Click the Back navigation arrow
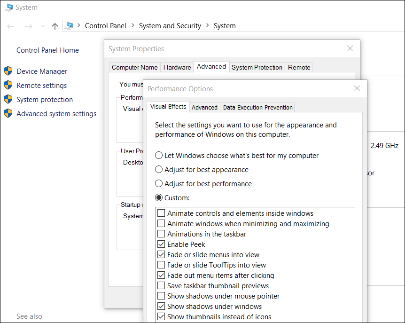The width and height of the screenshot is (405, 323). (x=11, y=26)
